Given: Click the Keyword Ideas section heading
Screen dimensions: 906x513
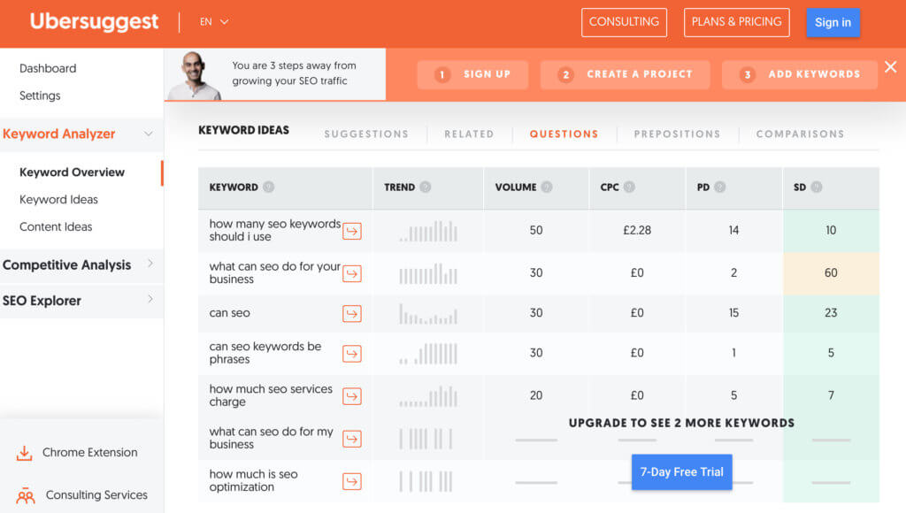Looking at the screenshot, I should [x=244, y=130].
